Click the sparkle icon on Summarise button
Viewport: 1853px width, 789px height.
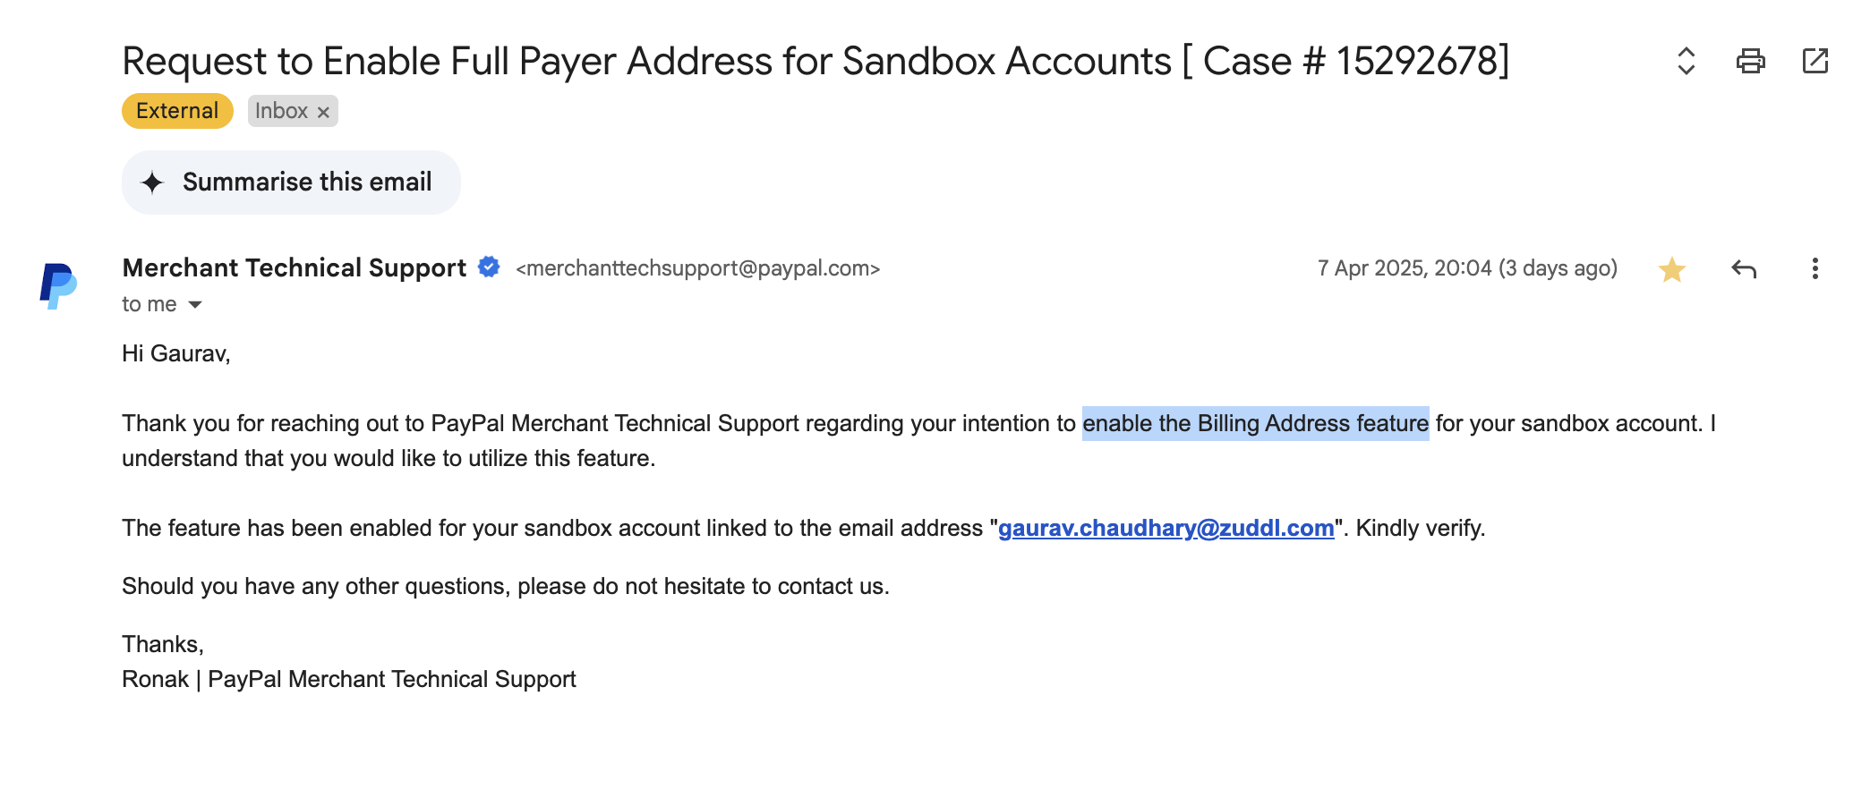[153, 182]
